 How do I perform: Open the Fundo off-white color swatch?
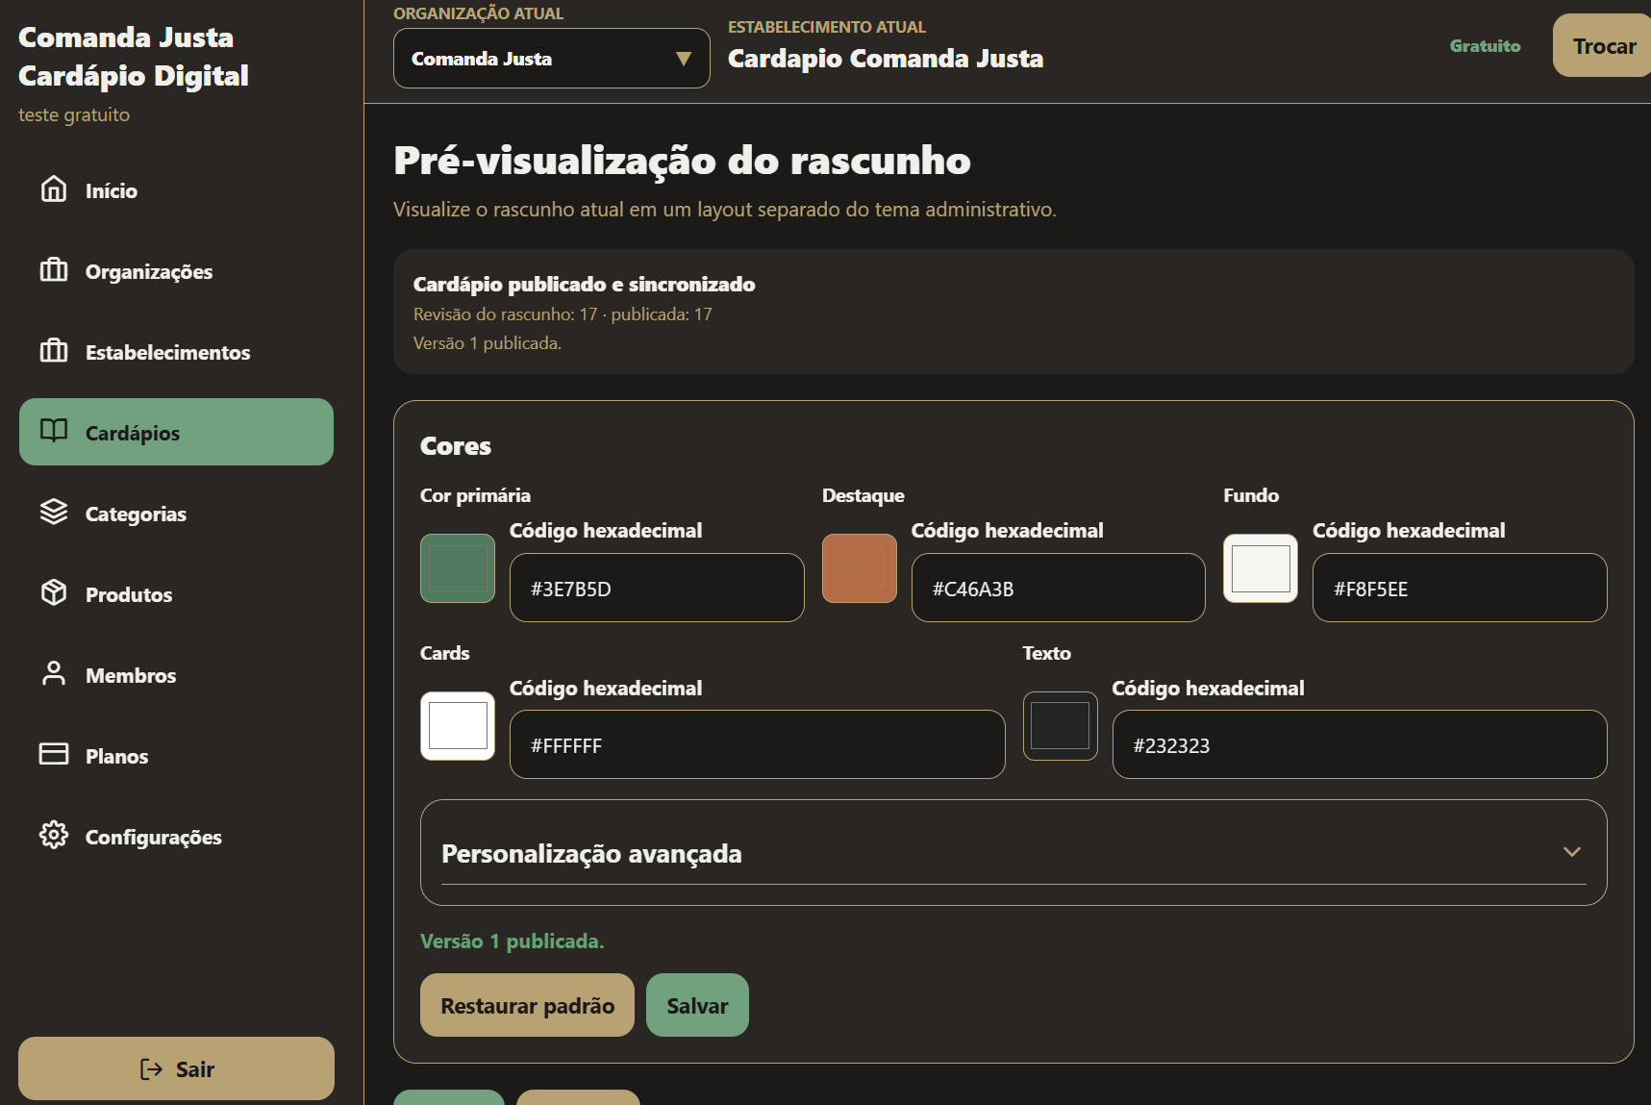click(x=1261, y=568)
